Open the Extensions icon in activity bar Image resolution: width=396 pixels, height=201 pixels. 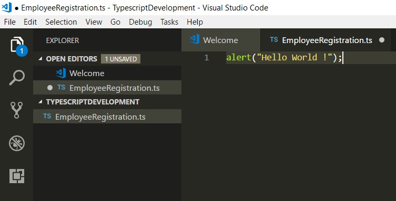click(x=17, y=176)
